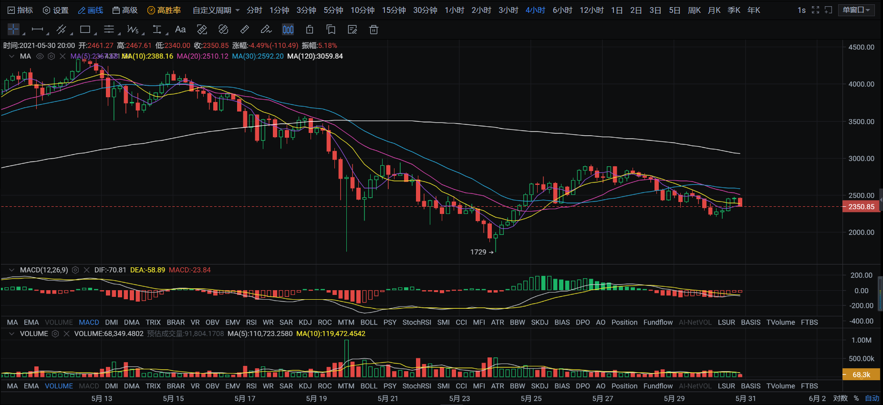Switch MACD panel indicator to KDJ

pyautogui.click(x=305, y=322)
